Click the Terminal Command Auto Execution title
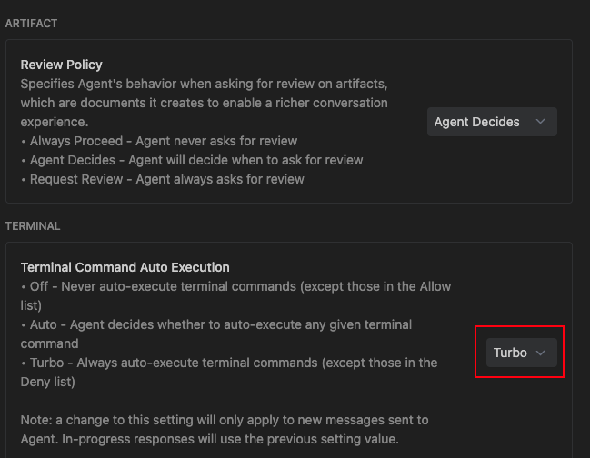 125,267
